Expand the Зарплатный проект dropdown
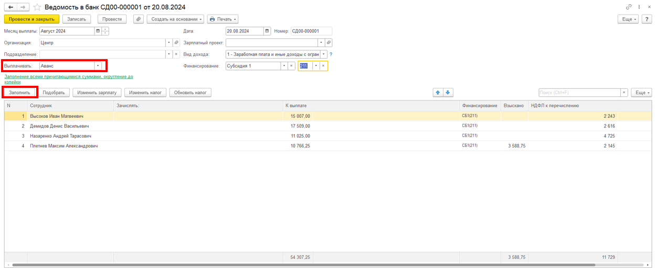 [321, 43]
